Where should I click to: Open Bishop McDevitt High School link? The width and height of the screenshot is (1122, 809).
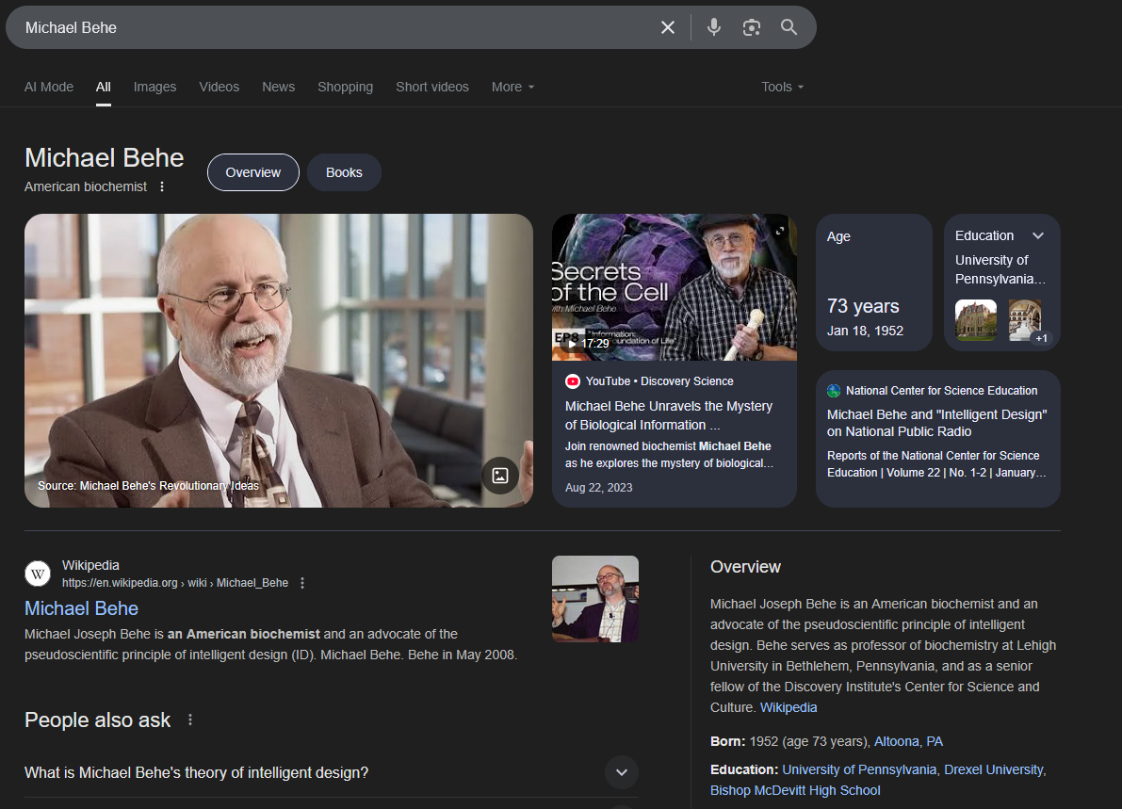(x=795, y=790)
